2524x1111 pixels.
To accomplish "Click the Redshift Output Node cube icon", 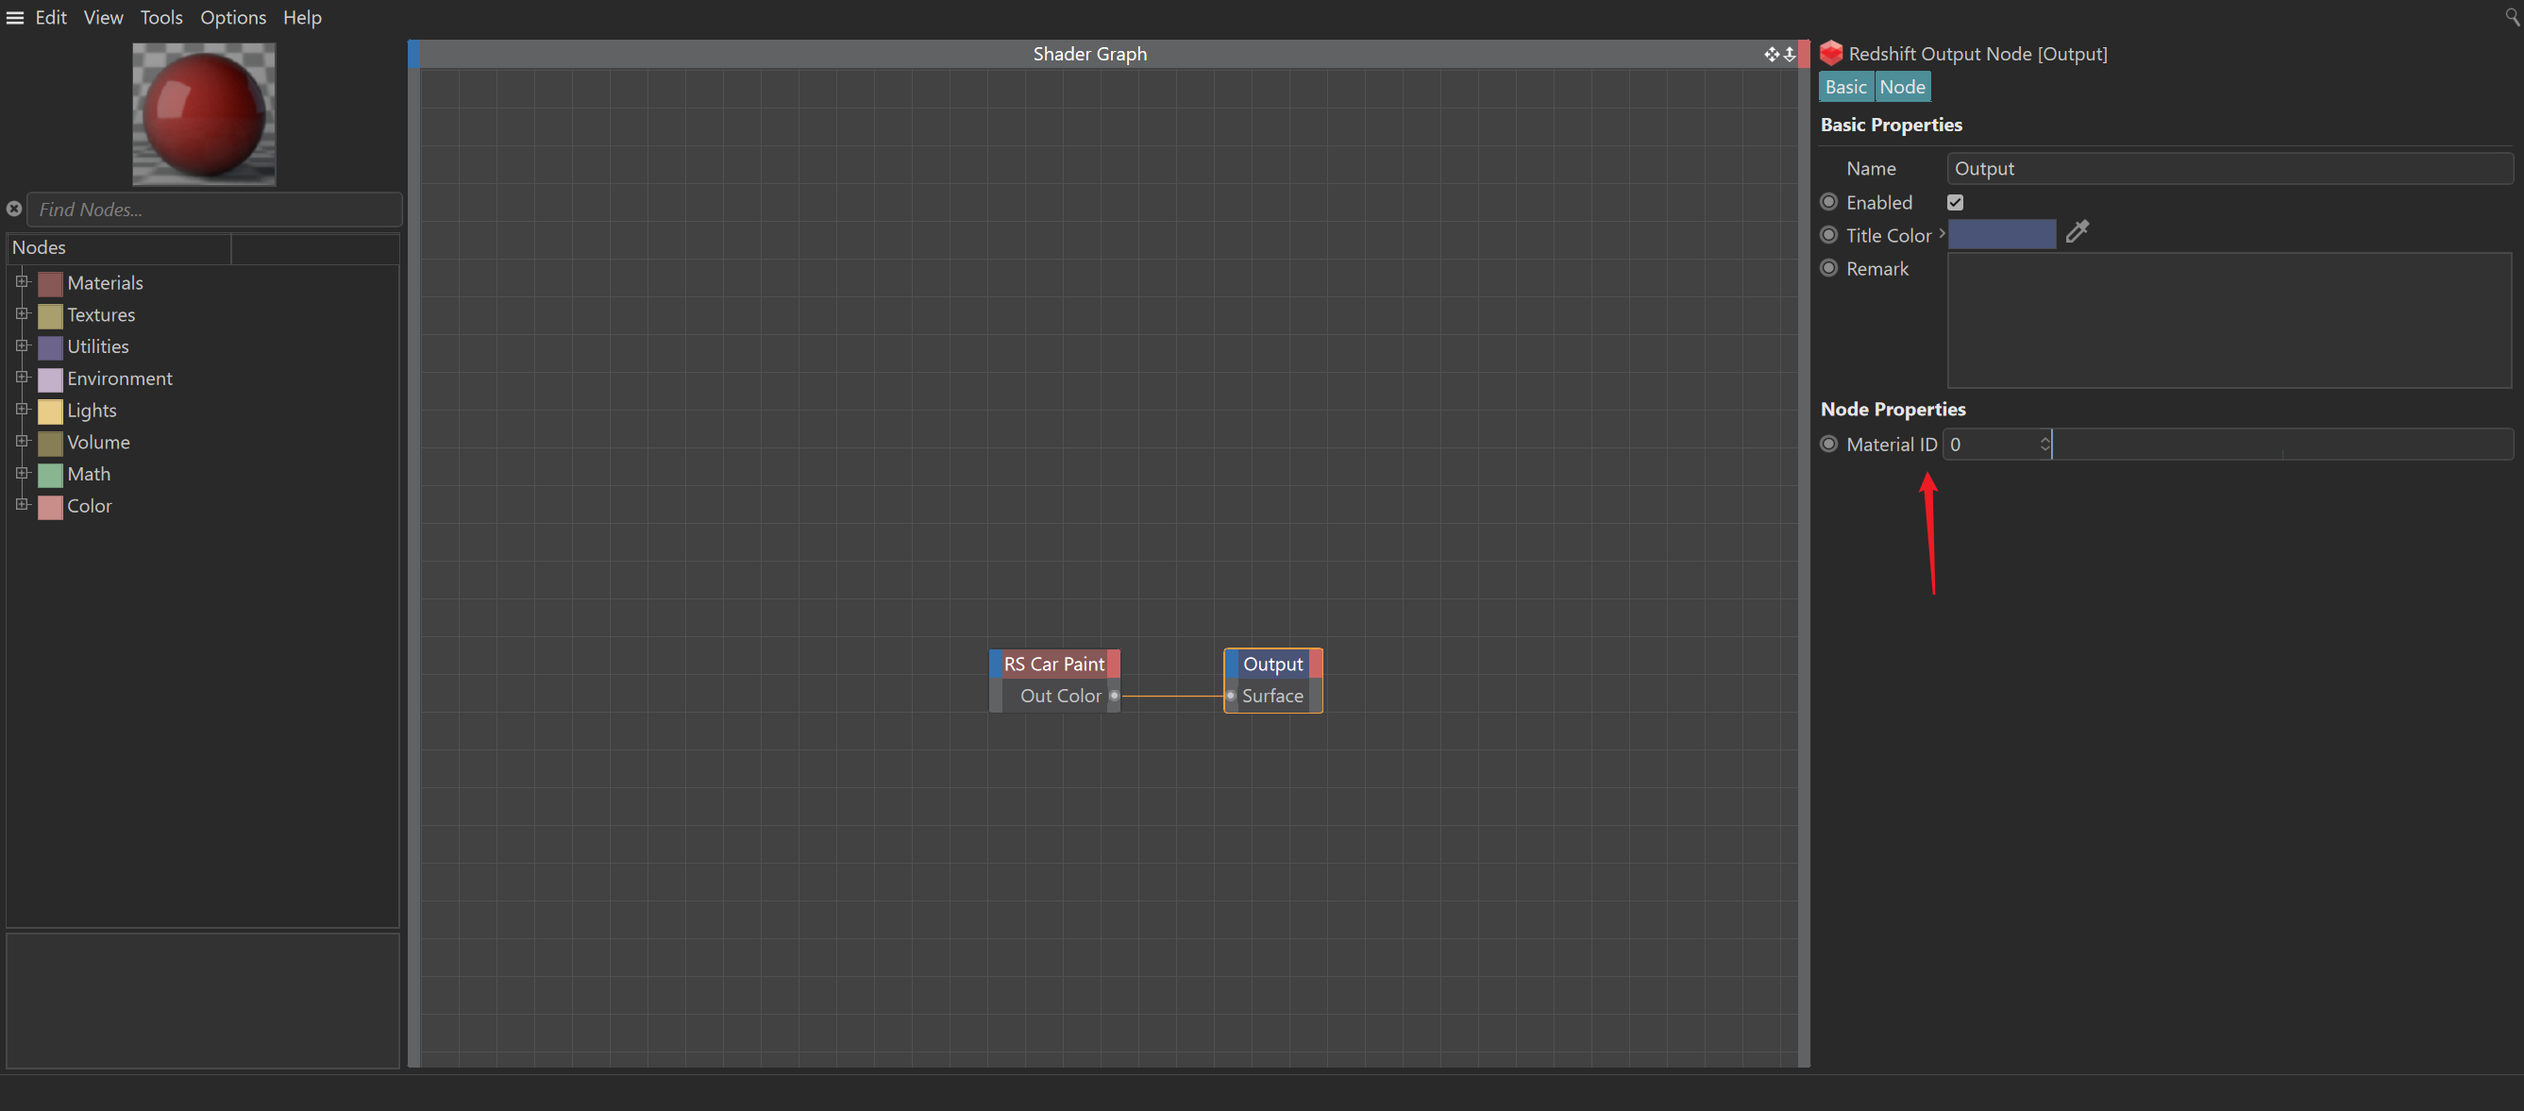I will click(1830, 53).
